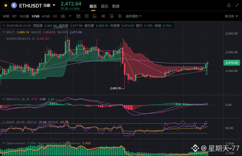Click the Ethereum coin logo
Viewport: 242px width, 156px height.
coord(14,6)
